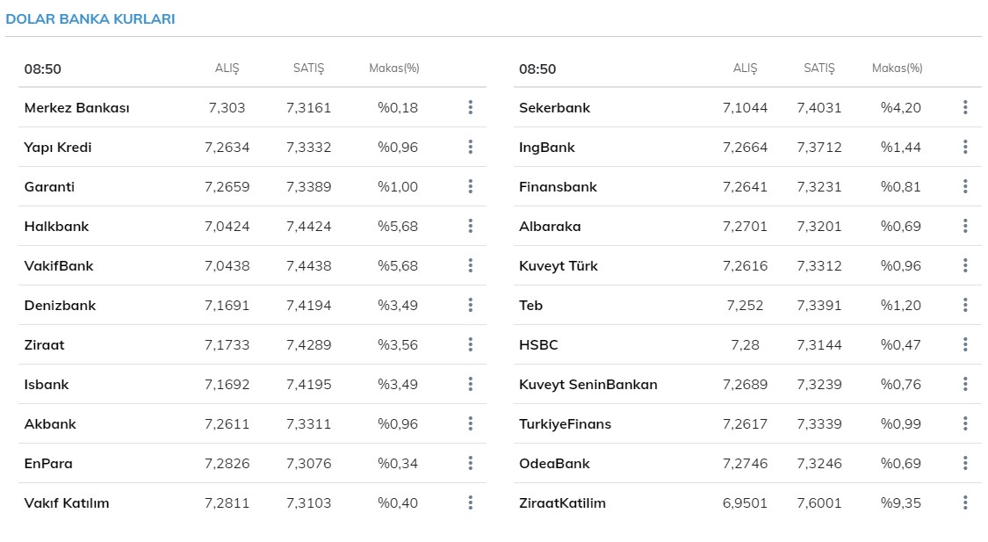Click the options dots next to Albaraka
This screenshot has width=988, height=542.
[x=965, y=226]
